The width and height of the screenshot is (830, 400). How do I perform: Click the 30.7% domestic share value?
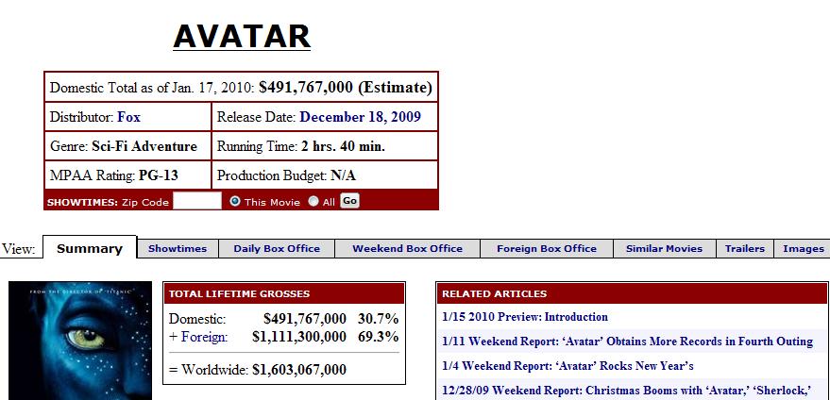pos(378,319)
